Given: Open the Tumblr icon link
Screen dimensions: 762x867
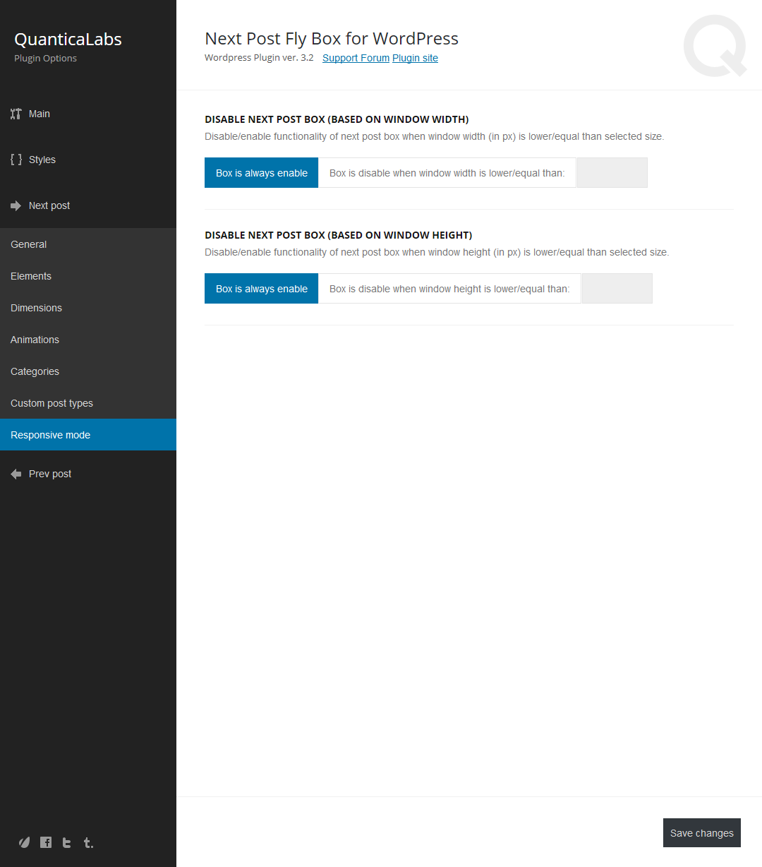Looking at the screenshot, I should [88, 842].
